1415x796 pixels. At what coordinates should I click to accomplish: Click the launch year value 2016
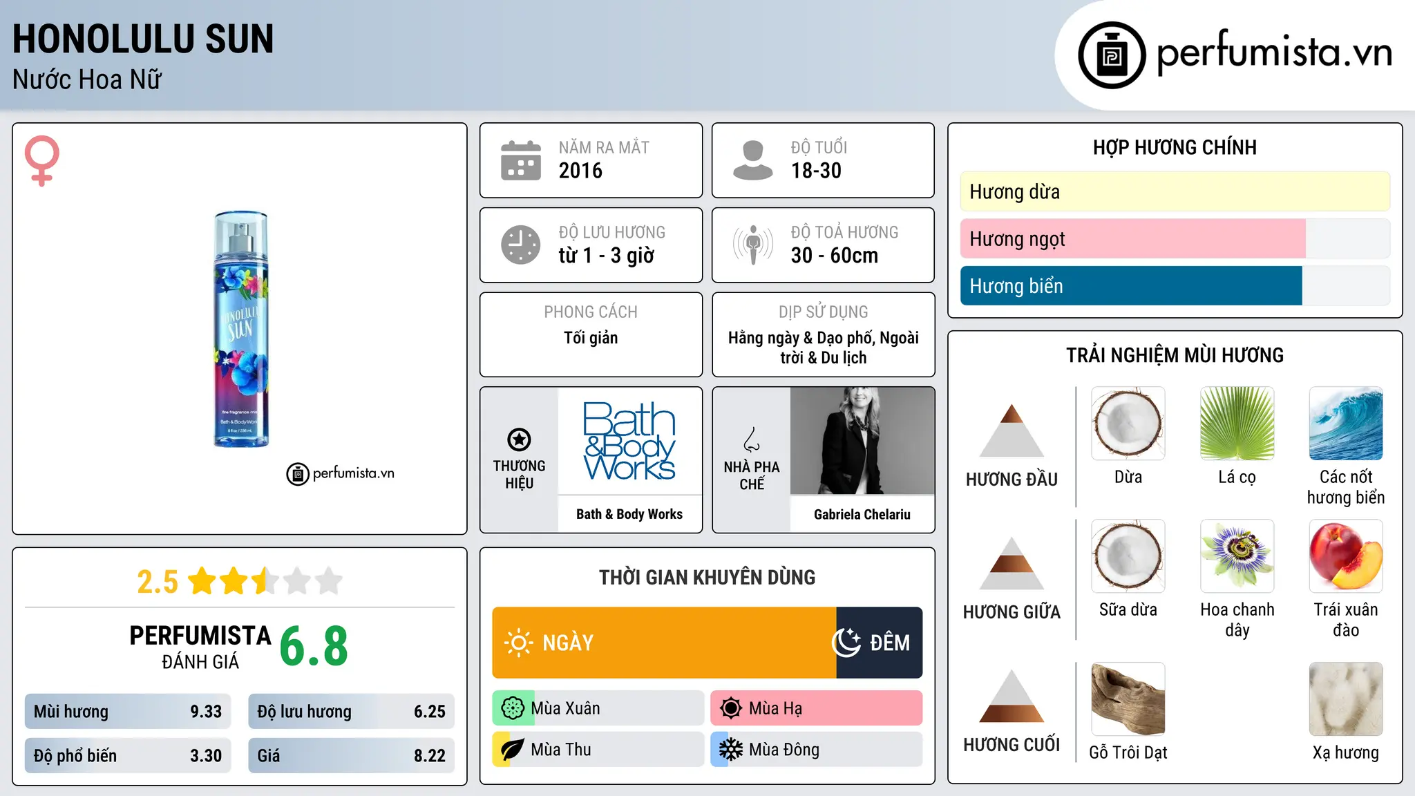[x=580, y=171]
